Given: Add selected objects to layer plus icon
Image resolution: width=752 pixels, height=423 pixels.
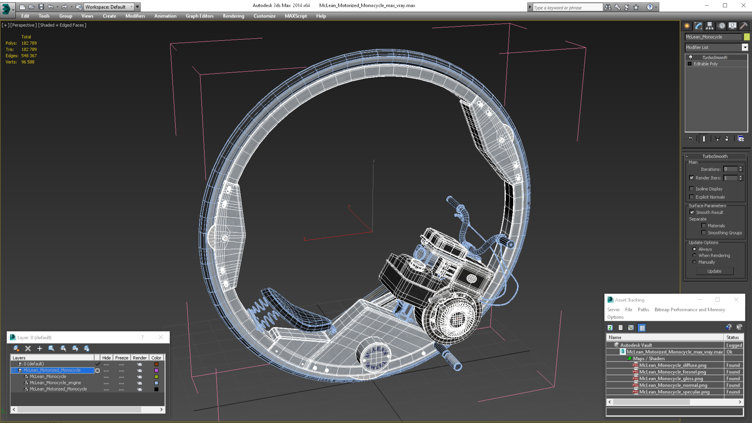Looking at the screenshot, I should tap(40, 348).
